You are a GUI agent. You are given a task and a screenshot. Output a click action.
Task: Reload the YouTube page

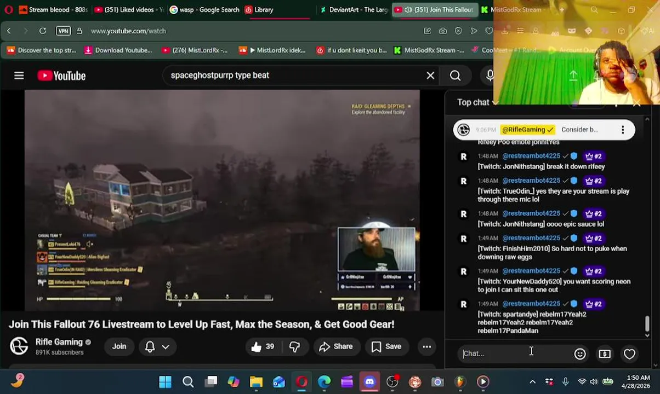42,31
